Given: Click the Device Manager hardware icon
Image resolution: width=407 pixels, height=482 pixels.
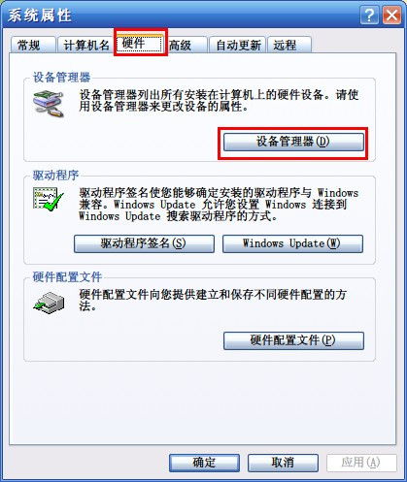Looking at the screenshot, I should point(49,104).
